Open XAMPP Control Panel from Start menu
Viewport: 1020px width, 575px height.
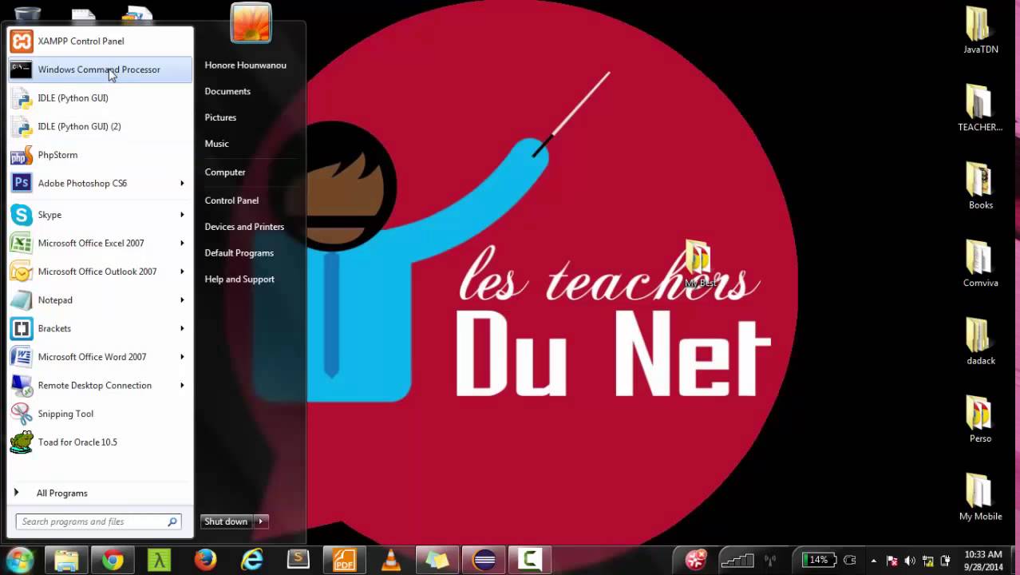[x=100, y=41]
